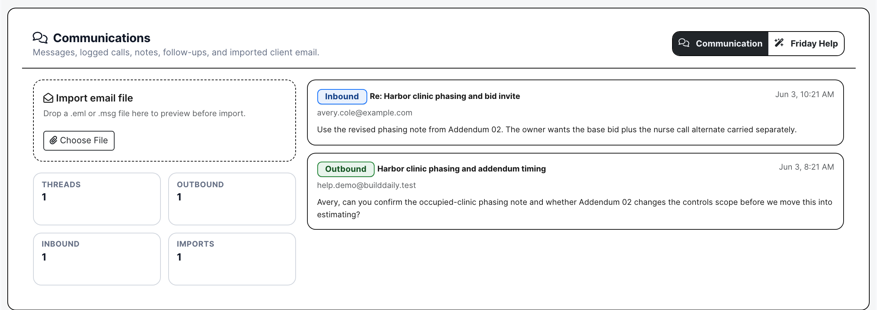Click the OUTBOUND stat card
This screenshot has width=877, height=310.
point(232,199)
